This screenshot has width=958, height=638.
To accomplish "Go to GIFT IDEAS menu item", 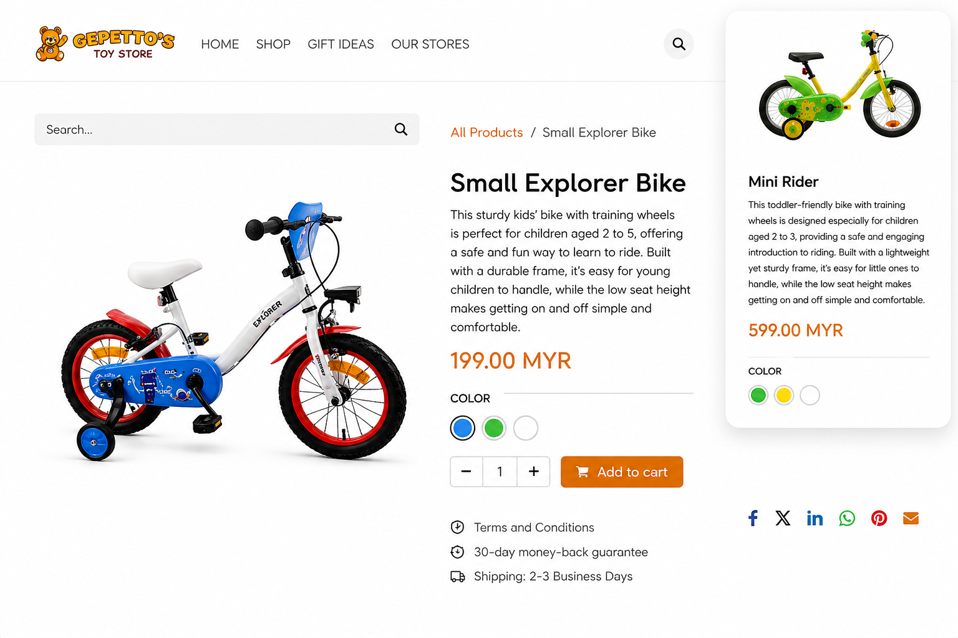I will [341, 44].
